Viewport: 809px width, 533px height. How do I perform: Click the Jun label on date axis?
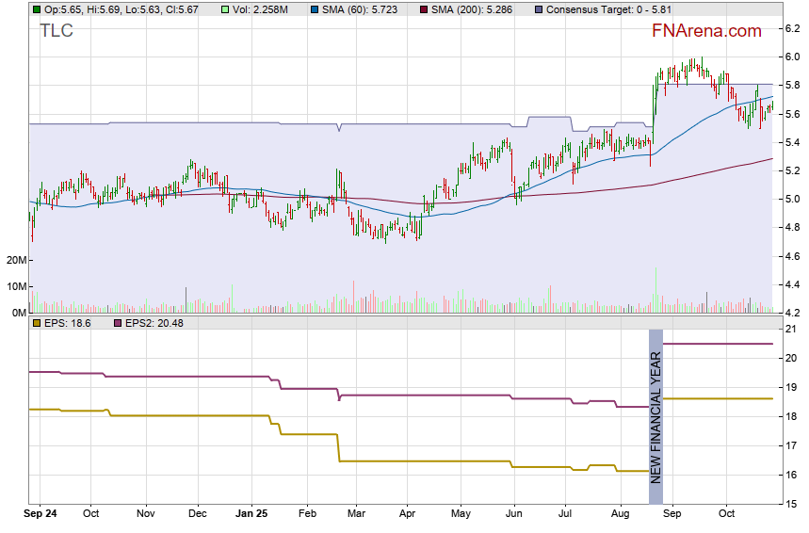[513, 515]
